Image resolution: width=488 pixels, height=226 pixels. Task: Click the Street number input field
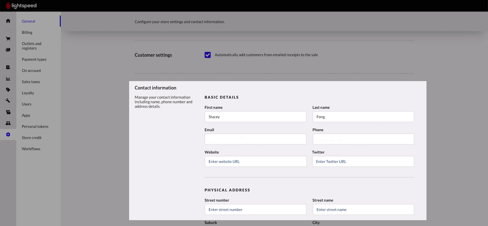tap(255, 210)
